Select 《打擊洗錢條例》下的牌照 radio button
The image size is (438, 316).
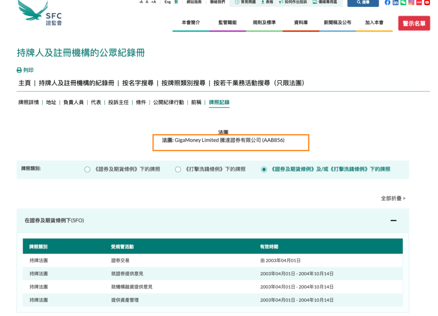(x=178, y=169)
